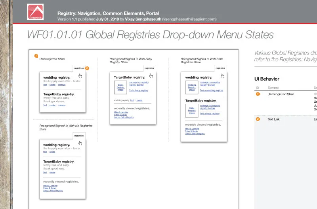Click 'Element' column header in UI Behavior table
This screenshot has height=209, width=317.
(273, 88)
